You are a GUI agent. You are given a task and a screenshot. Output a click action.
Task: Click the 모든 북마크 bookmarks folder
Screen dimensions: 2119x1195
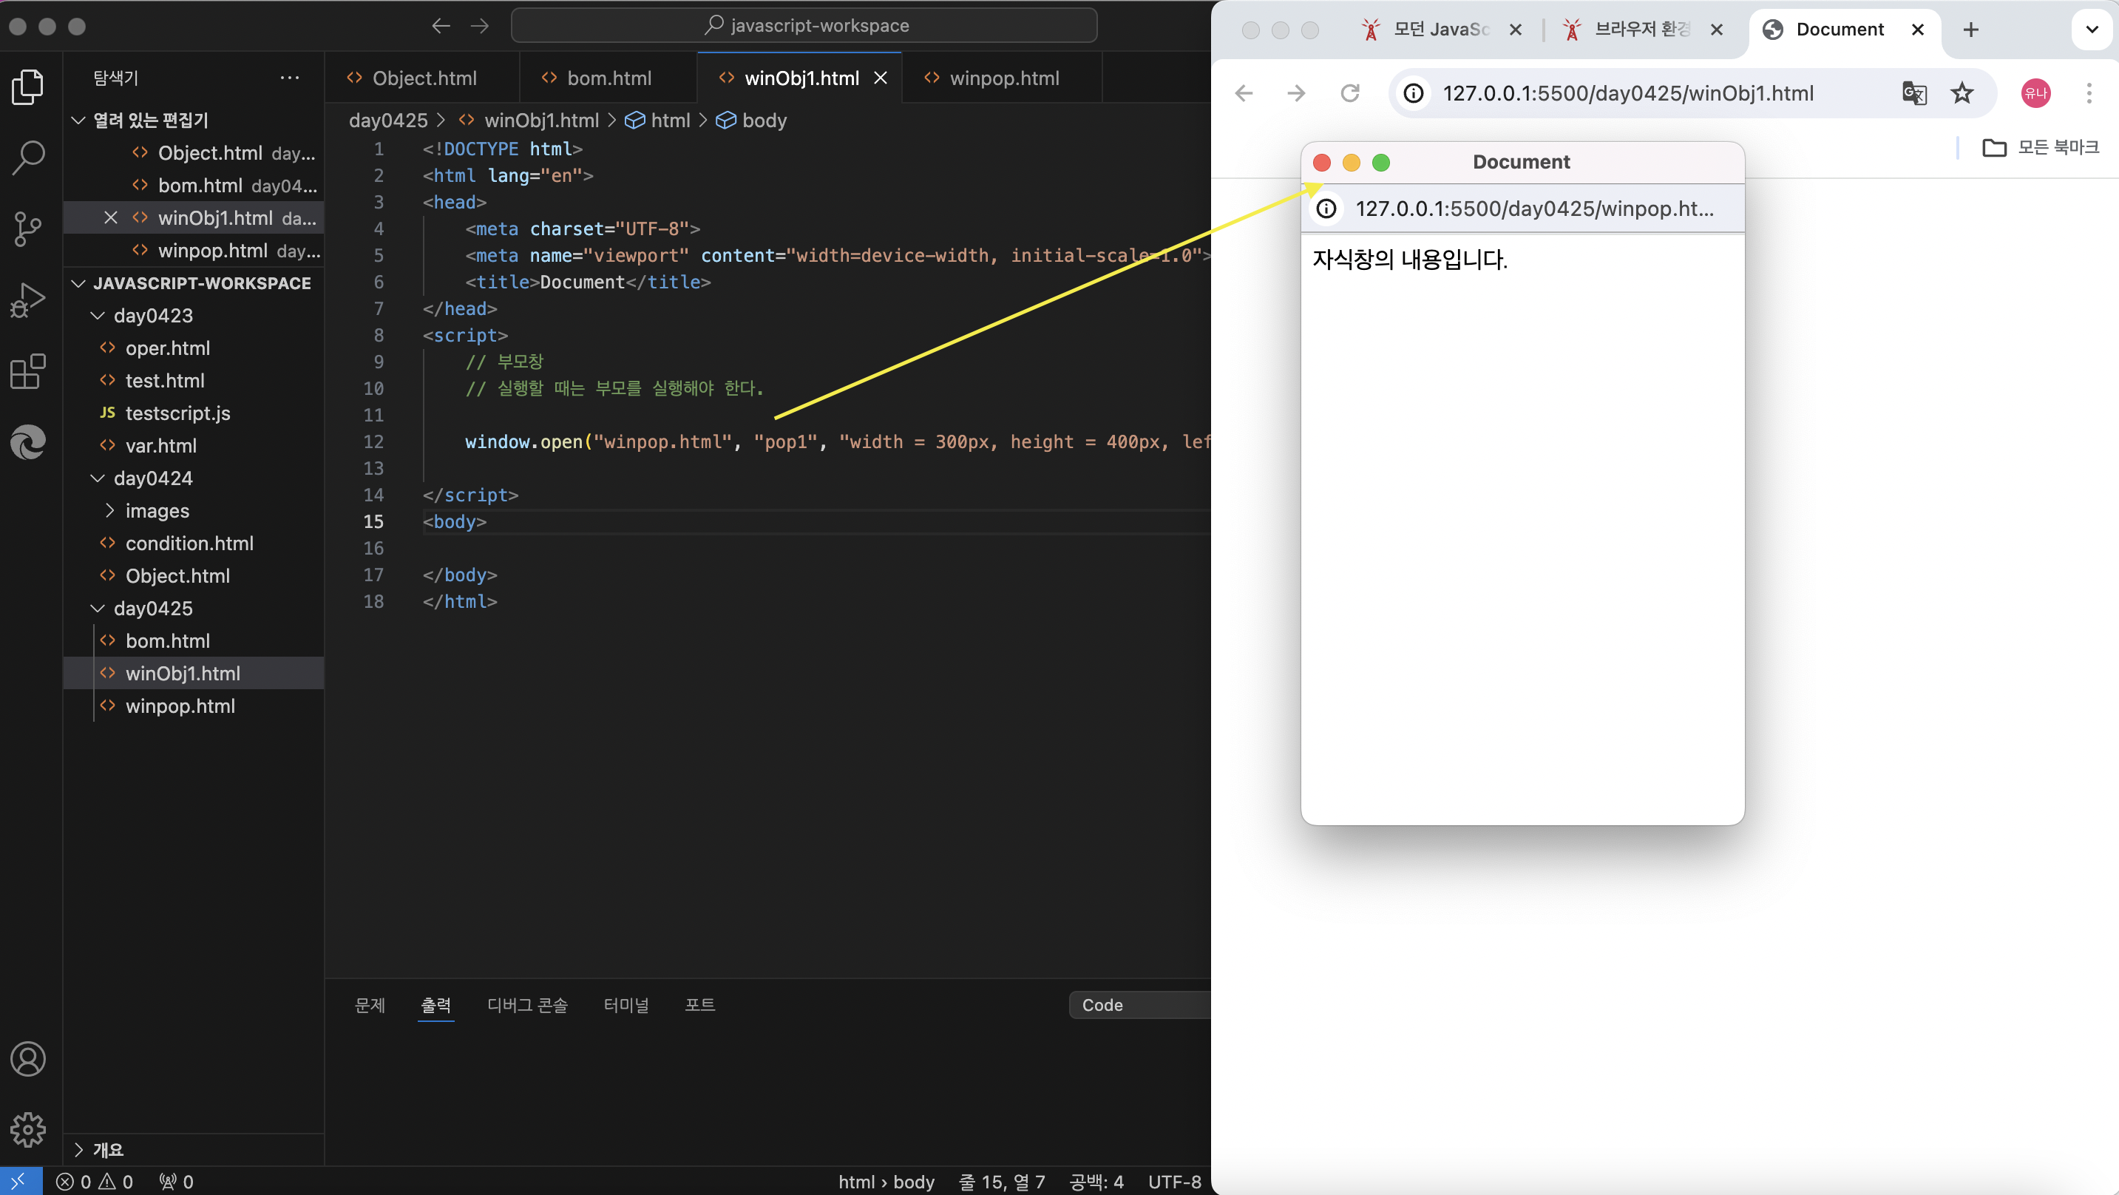coord(2041,147)
